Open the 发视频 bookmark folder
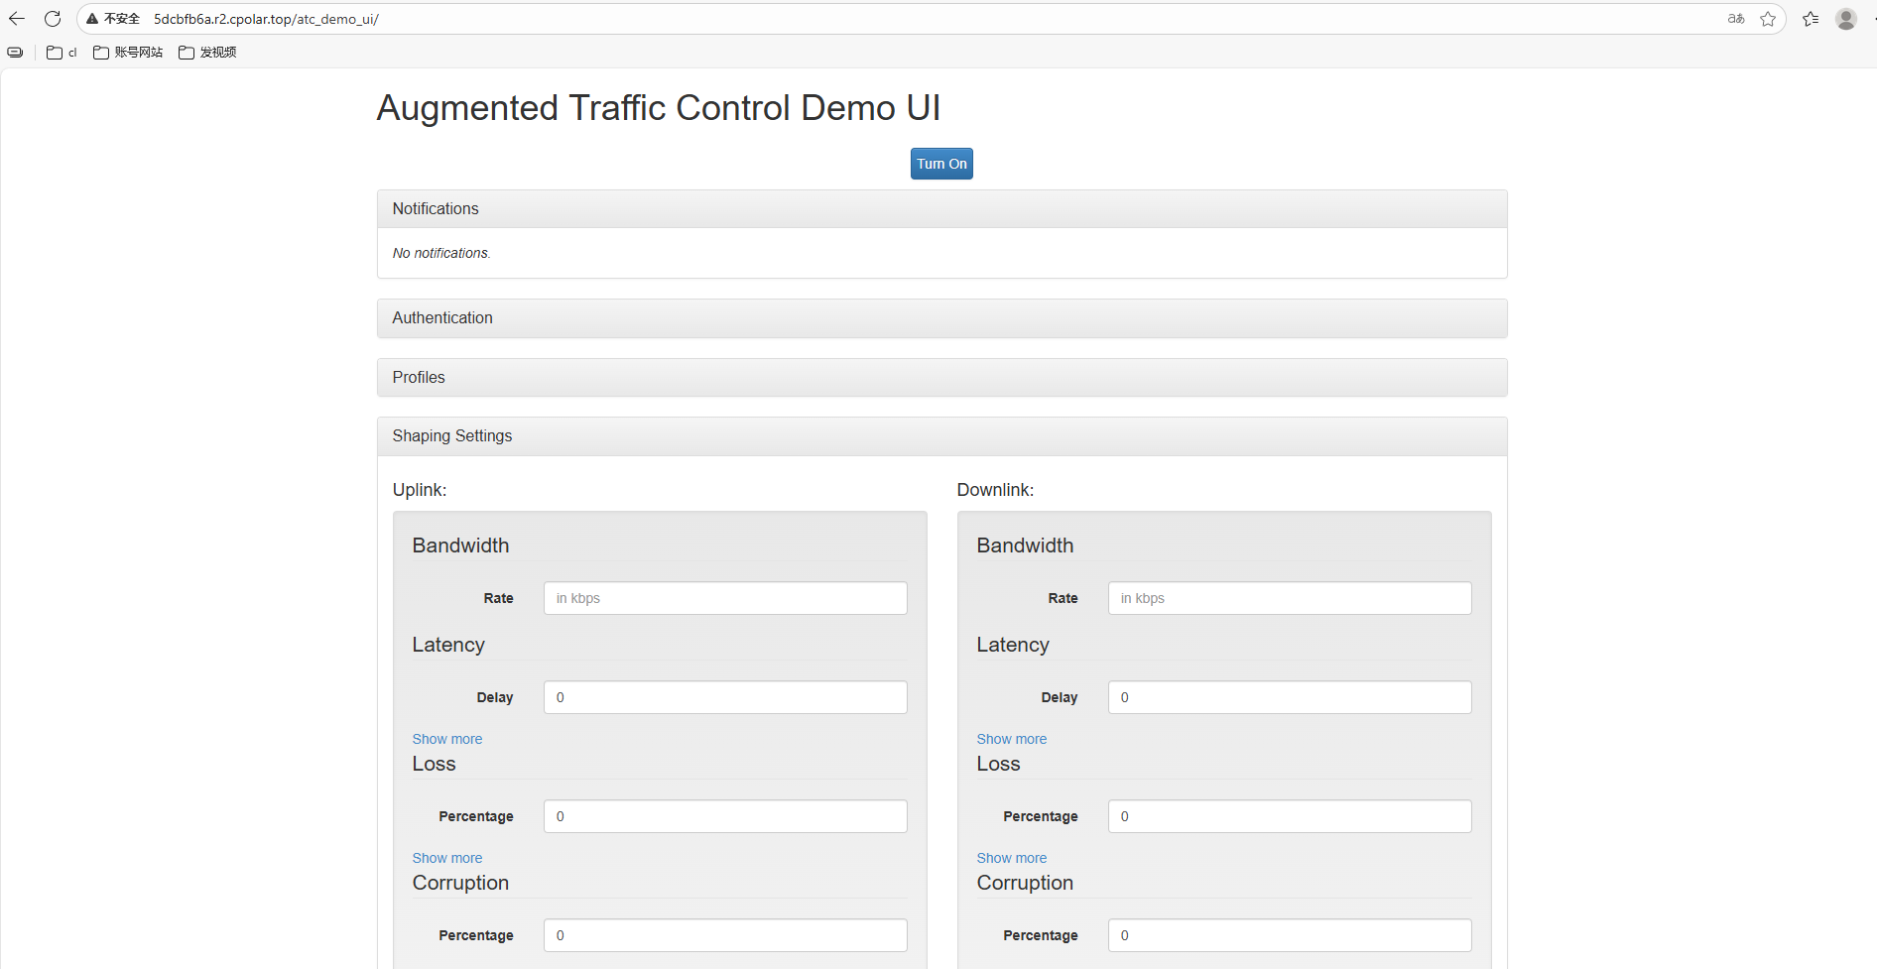The height and width of the screenshot is (969, 1877). tap(207, 53)
